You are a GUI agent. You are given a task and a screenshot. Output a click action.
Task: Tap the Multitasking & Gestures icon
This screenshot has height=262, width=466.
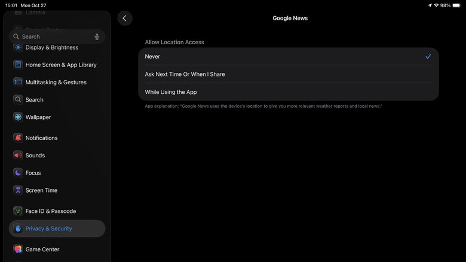18,82
